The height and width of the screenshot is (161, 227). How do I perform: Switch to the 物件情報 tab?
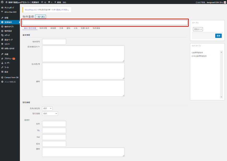coord(43,28)
